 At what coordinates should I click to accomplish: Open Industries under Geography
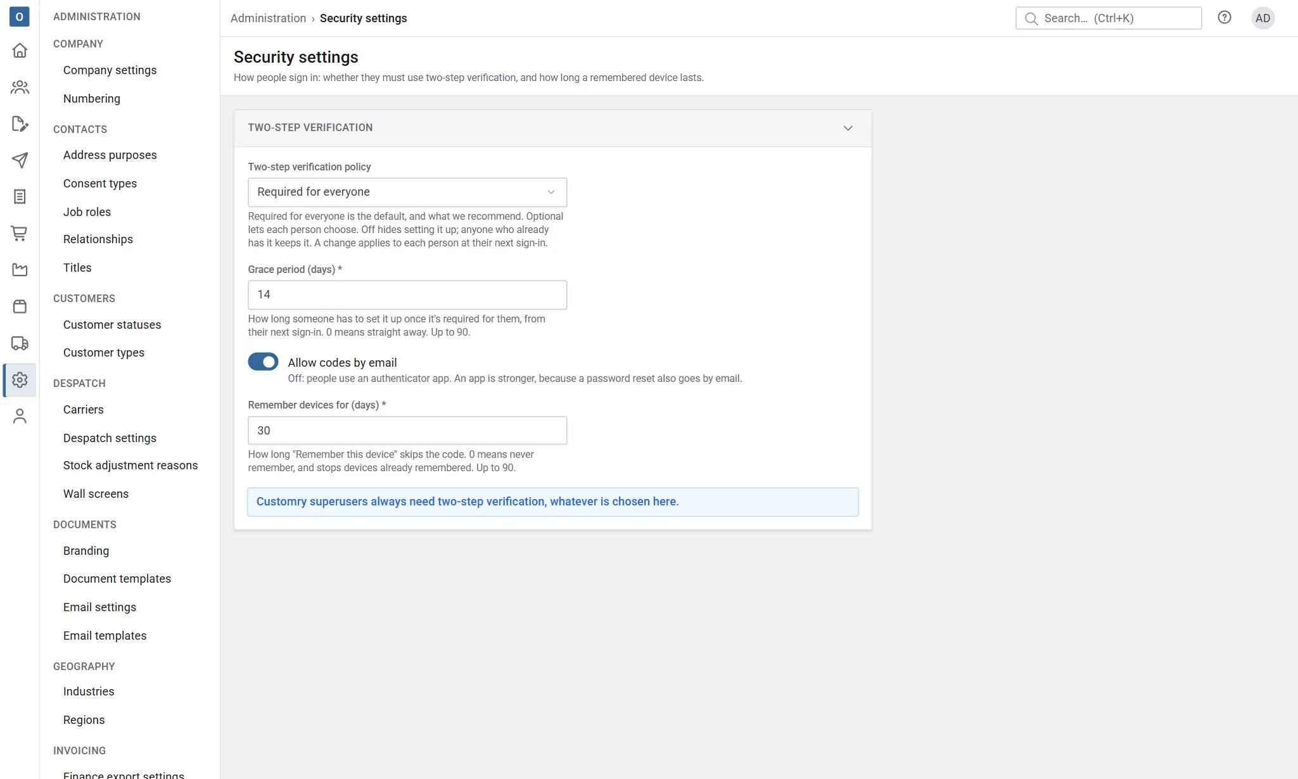coord(89,692)
